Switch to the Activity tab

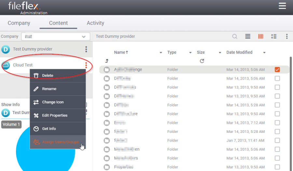click(x=95, y=23)
